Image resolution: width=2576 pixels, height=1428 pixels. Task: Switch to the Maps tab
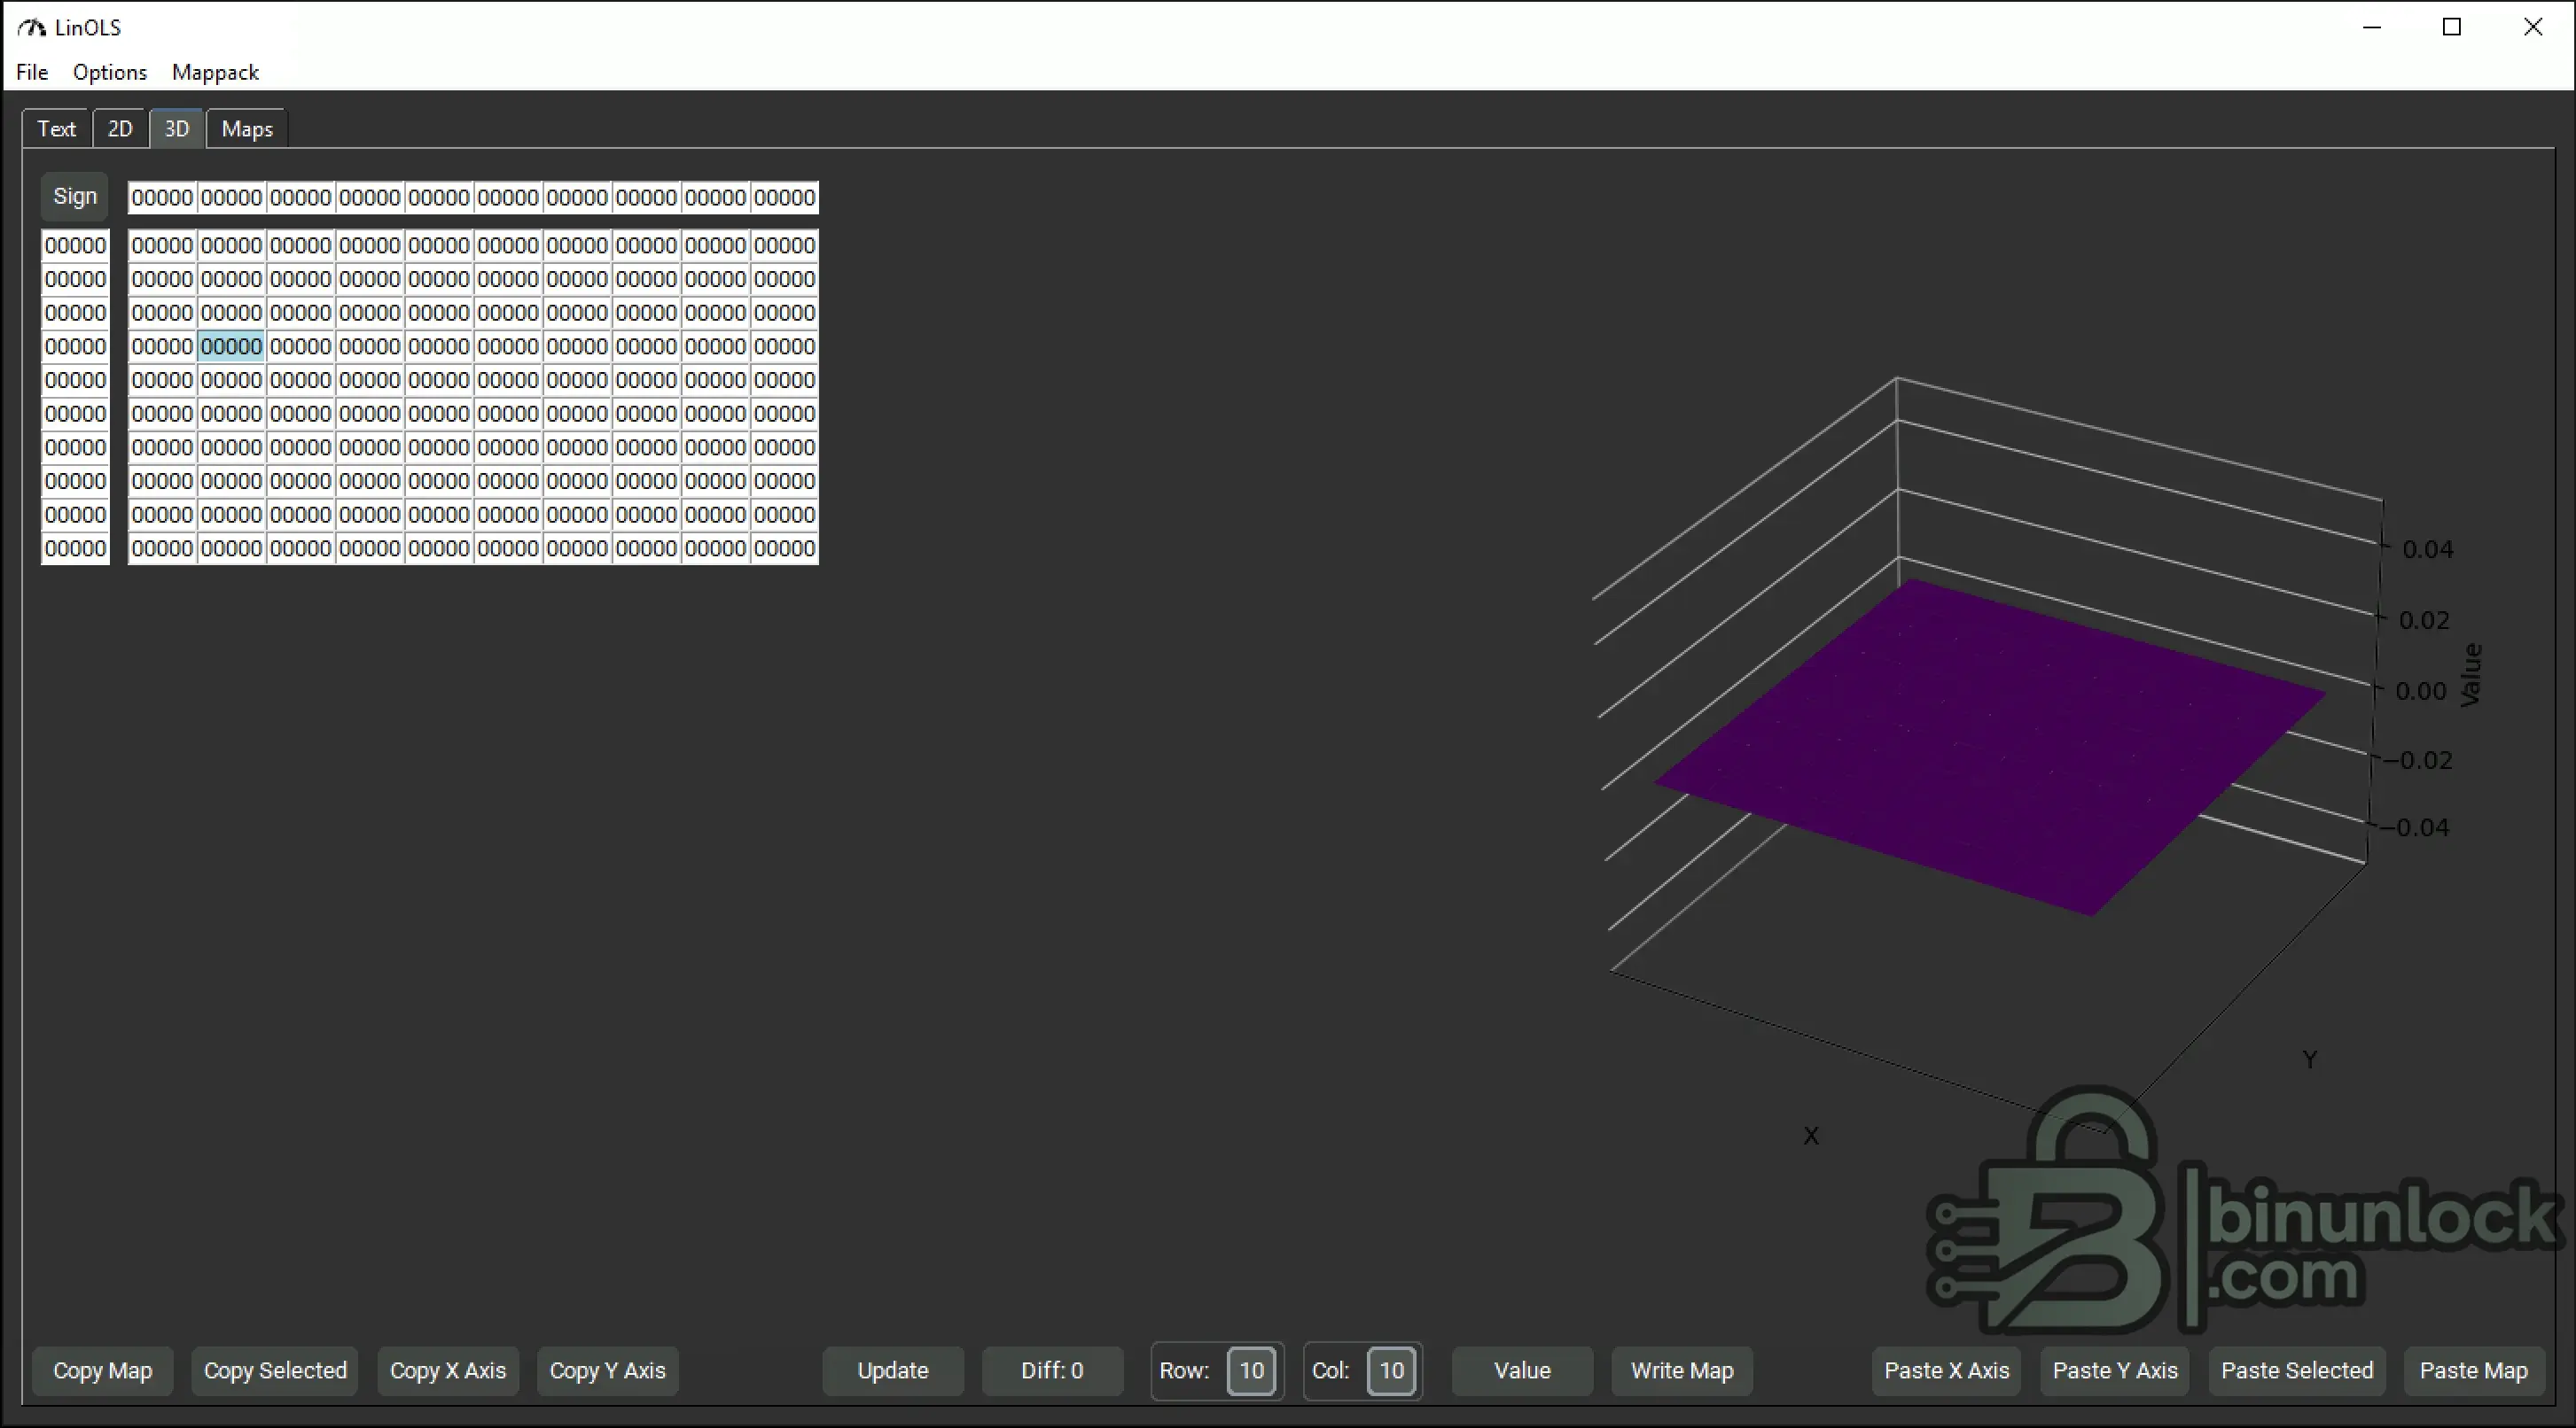(x=247, y=129)
